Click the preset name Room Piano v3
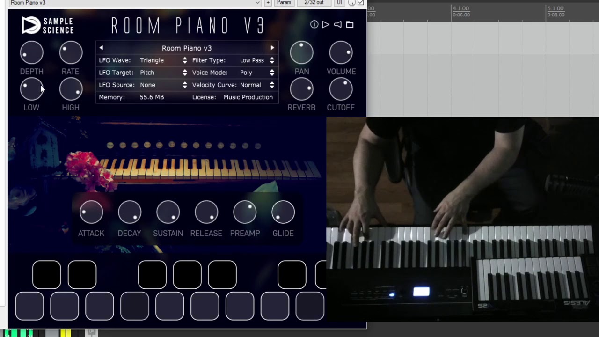This screenshot has height=337, width=599. click(x=187, y=48)
